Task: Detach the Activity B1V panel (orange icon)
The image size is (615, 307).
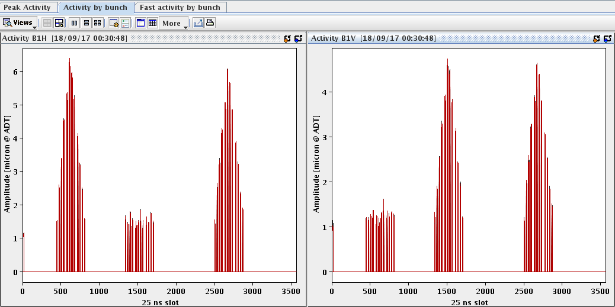Action: (597, 38)
